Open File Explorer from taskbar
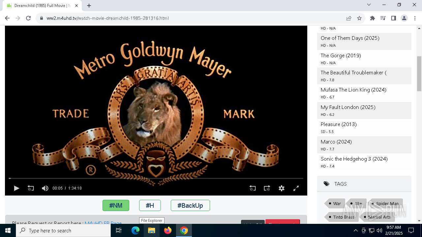The image size is (422, 237). click(152, 230)
